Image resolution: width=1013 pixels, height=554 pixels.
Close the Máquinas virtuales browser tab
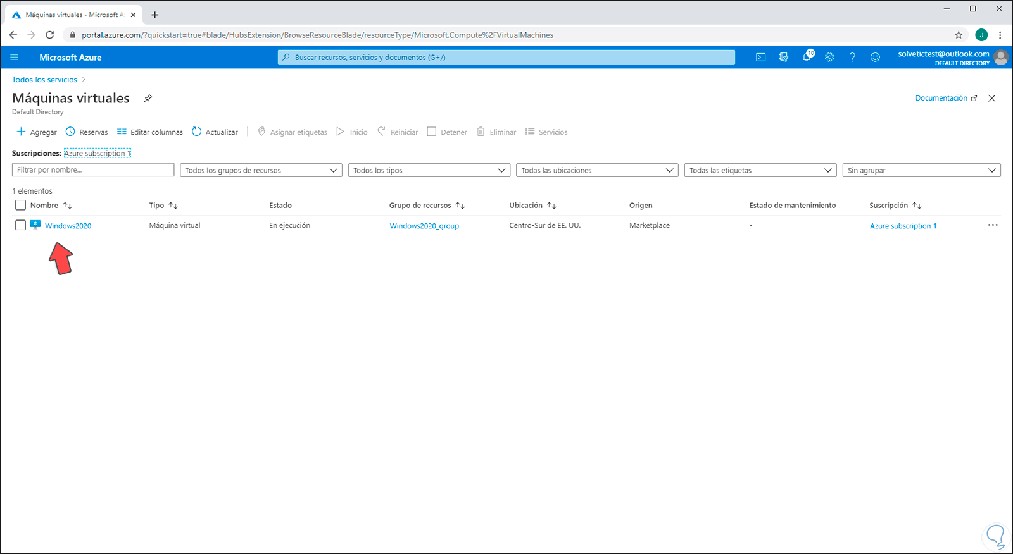coord(133,15)
